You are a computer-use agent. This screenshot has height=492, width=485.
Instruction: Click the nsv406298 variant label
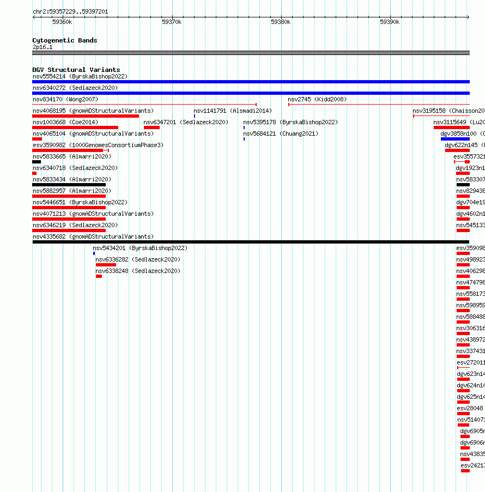(x=471, y=271)
